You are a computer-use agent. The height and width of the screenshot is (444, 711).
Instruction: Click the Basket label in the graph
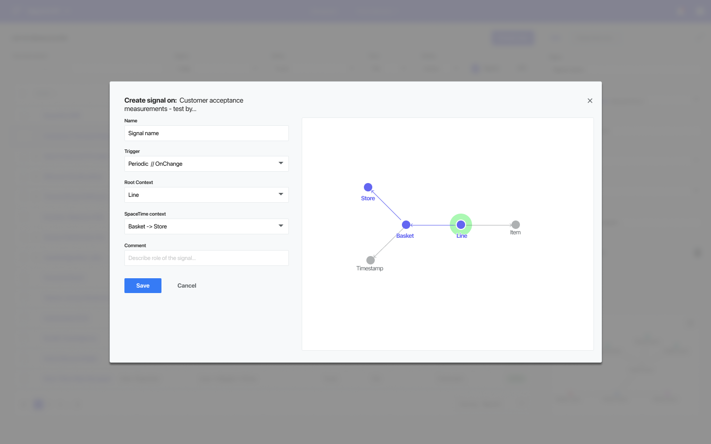[405, 236]
